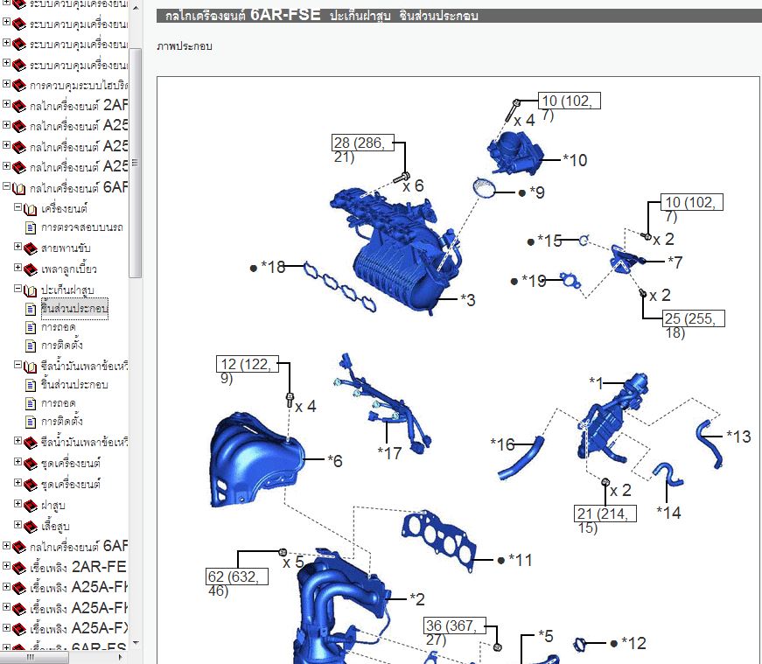Open the การตรวจสอบบนรถ page

point(81,227)
